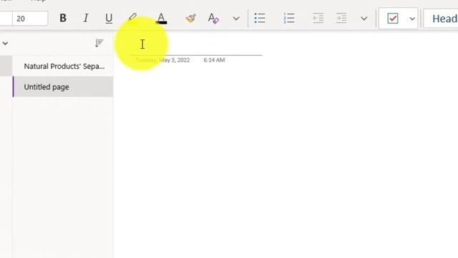Expand more paragraph options
Viewport: 458px width, 258px height.
point(364,19)
